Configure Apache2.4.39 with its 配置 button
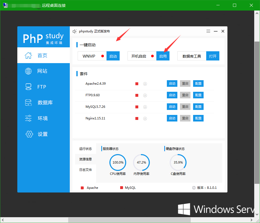260x223 pixels. tap(198, 83)
